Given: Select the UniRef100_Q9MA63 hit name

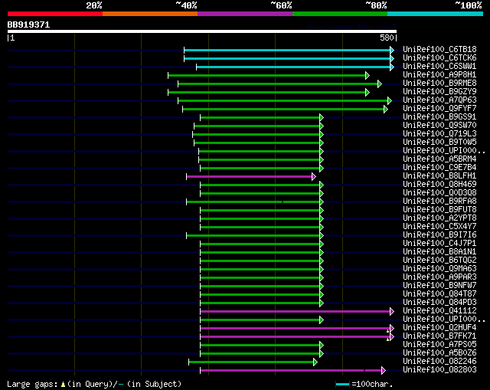Looking at the screenshot, I should pos(439,269).
